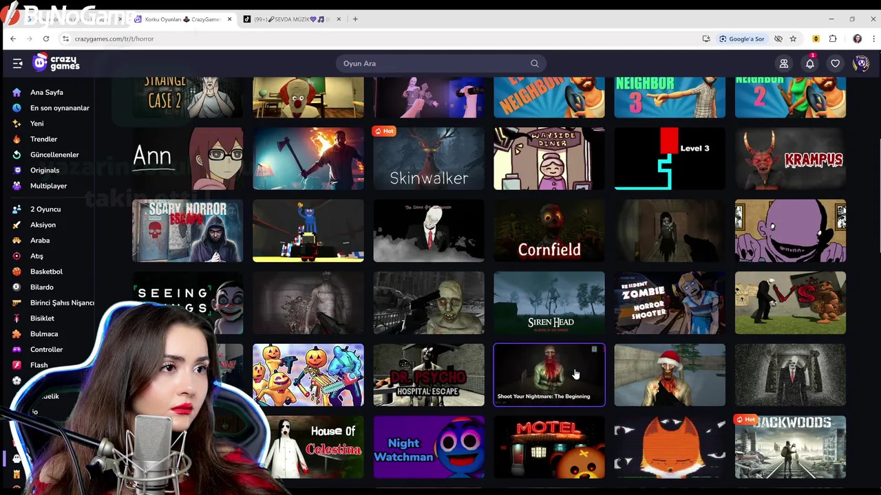Click browser back arrow
This screenshot has width=881, height=495.
[13, 38]
